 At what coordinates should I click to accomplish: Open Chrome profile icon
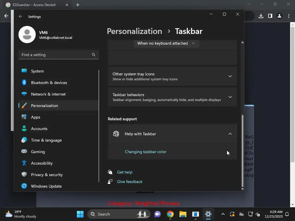click(x=279, y=16)
